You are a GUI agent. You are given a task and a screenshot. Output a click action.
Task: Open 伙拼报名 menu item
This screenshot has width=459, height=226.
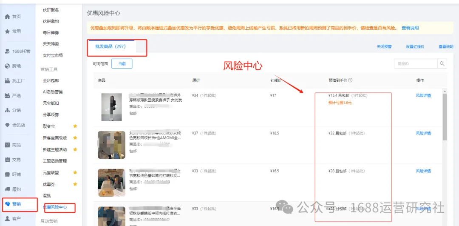51,10
